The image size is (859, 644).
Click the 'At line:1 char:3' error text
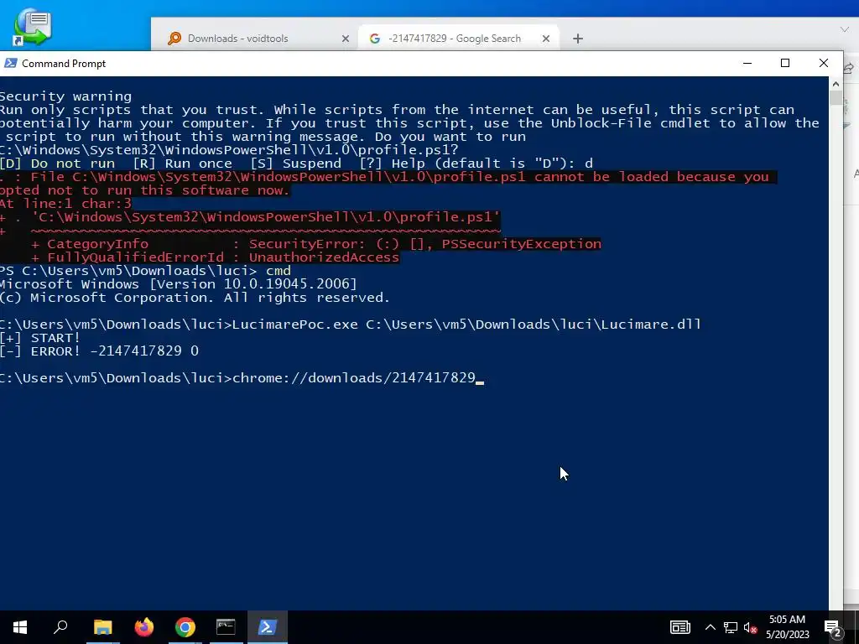(65, 204)
